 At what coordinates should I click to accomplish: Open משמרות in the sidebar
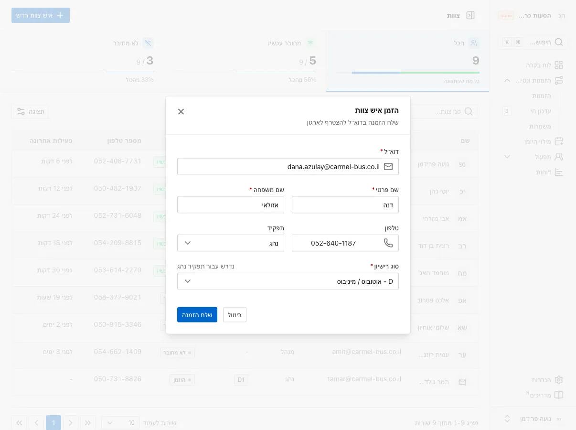pyautogui.click(x=540, y=126)
